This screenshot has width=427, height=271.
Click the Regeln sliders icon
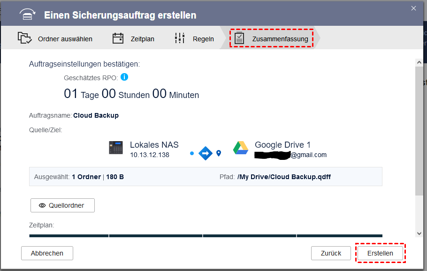point(180,38)
